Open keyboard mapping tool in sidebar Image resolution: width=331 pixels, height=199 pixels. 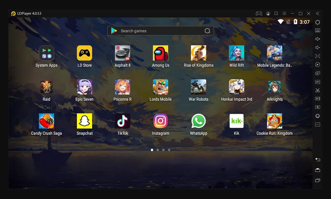click(318, 31)
